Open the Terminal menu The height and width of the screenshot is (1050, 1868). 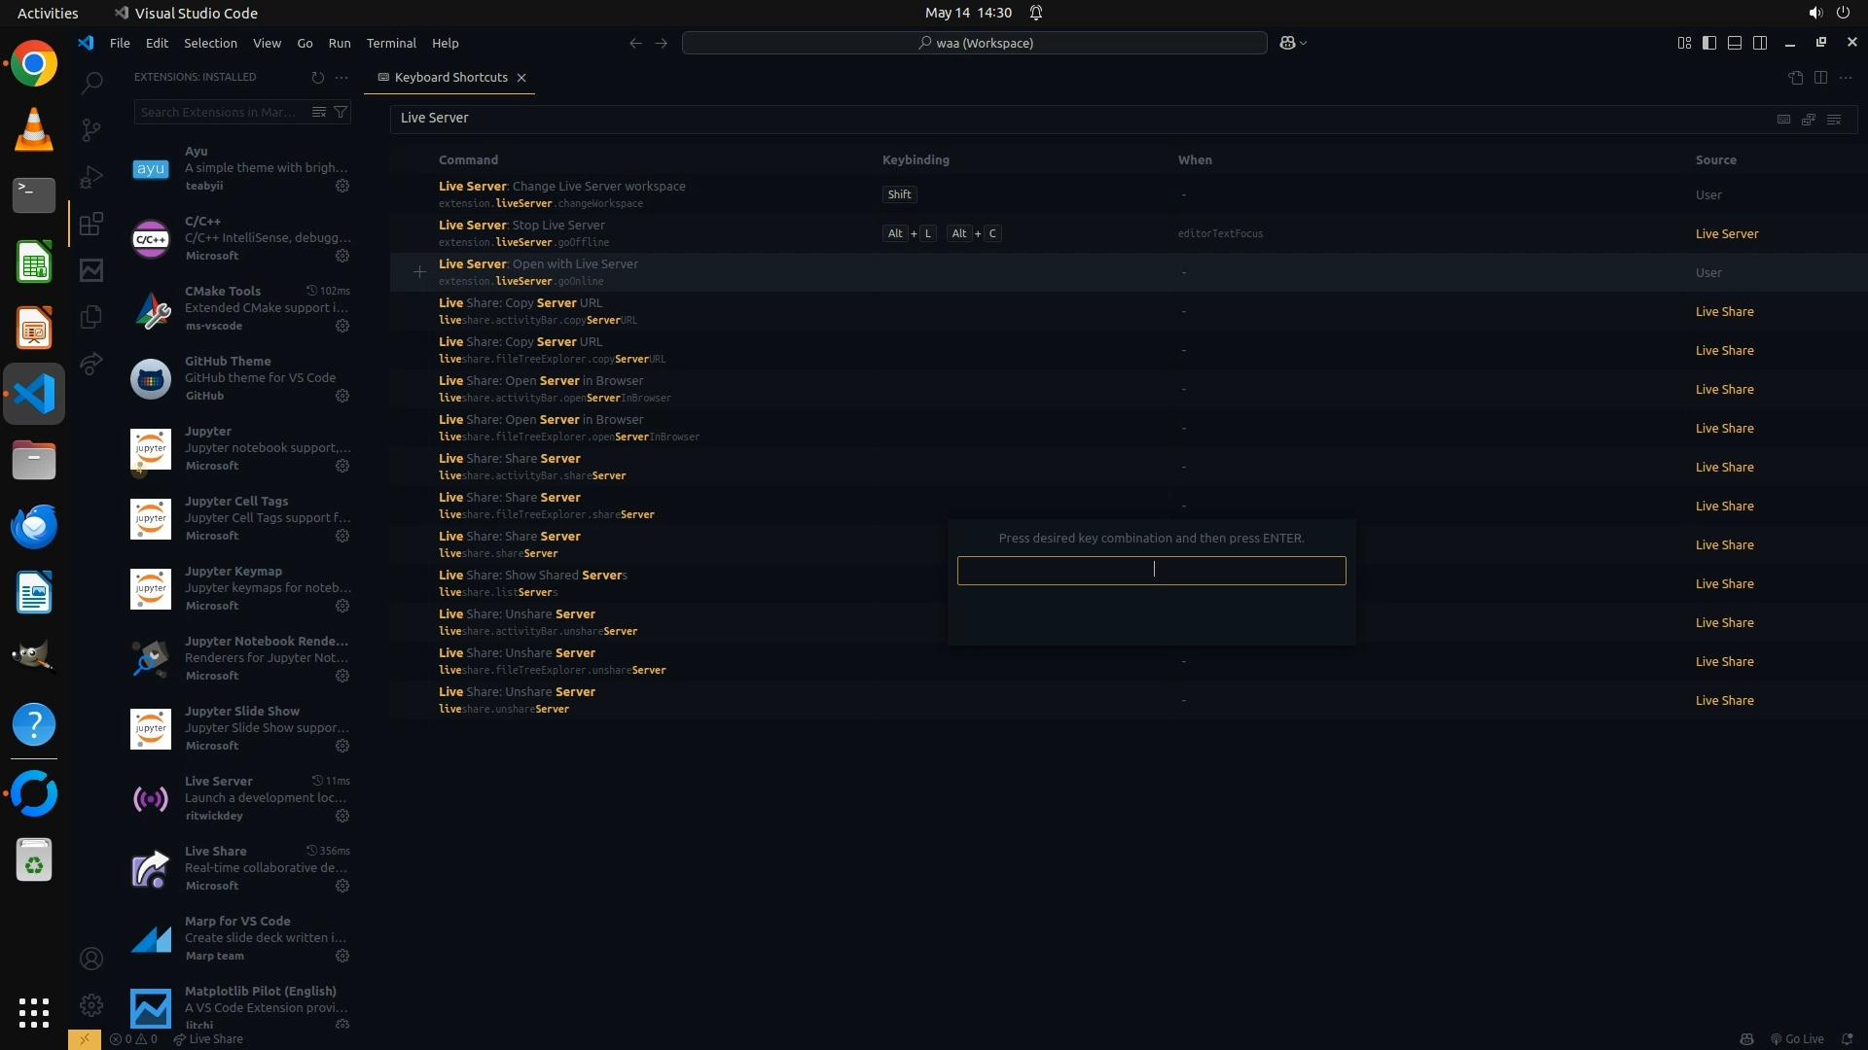point(391,43)
